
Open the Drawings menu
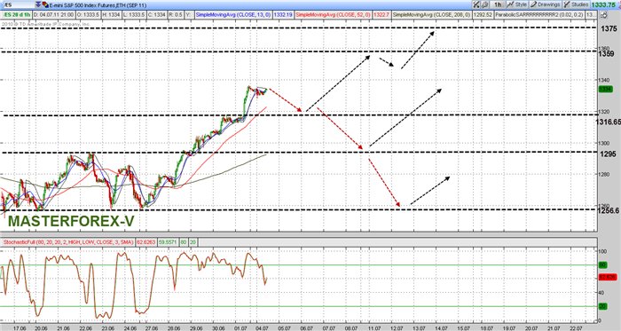[x=546, y=4]
